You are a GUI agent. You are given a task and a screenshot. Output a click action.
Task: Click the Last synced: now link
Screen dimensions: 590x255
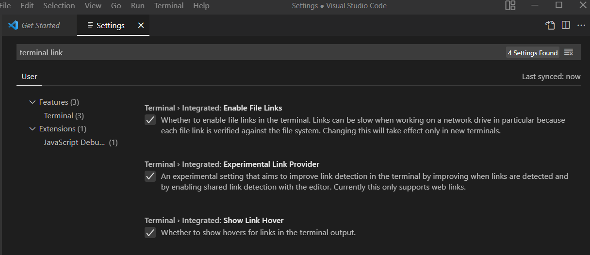551,77
